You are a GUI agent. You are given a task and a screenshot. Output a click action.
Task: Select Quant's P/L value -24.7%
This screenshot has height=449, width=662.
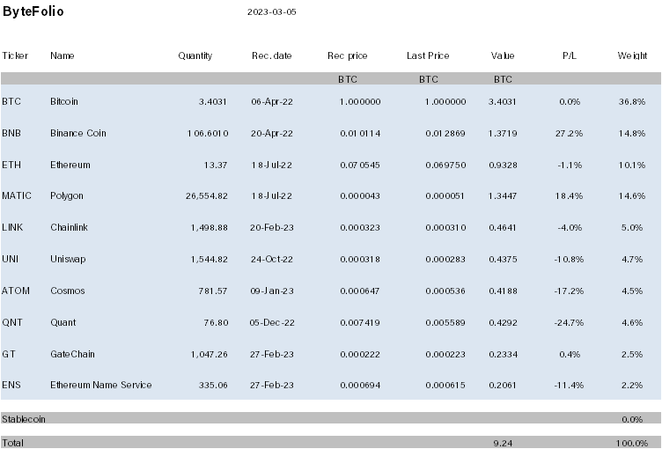(569, 323)
